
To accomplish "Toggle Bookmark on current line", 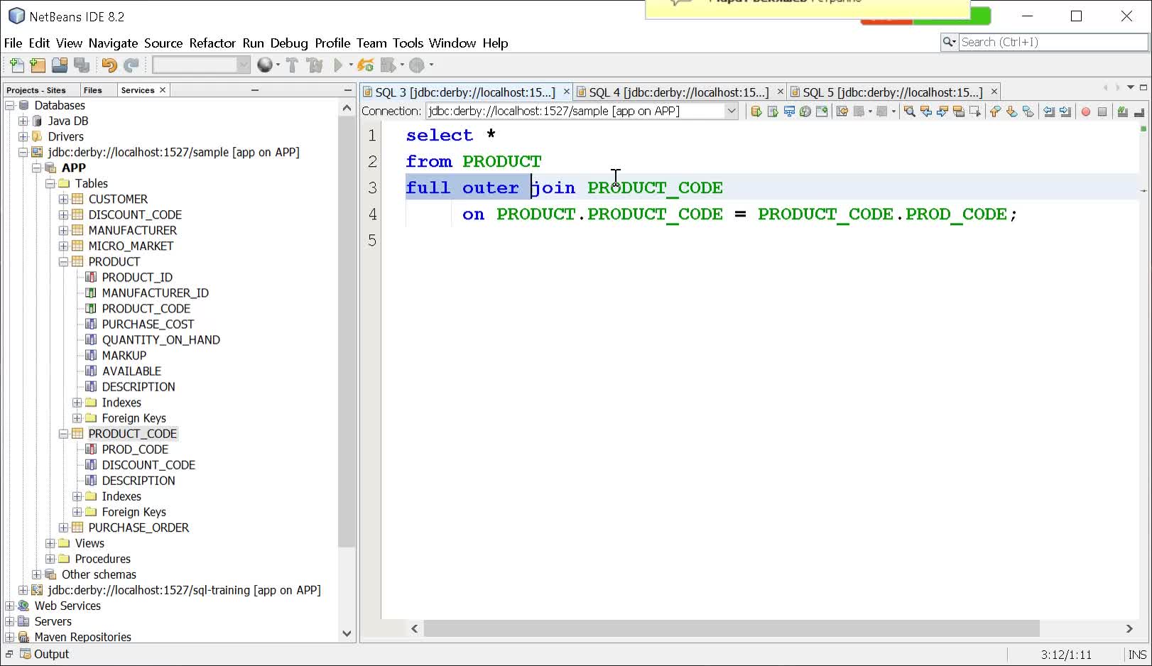I will click(x=1028, y=111).
